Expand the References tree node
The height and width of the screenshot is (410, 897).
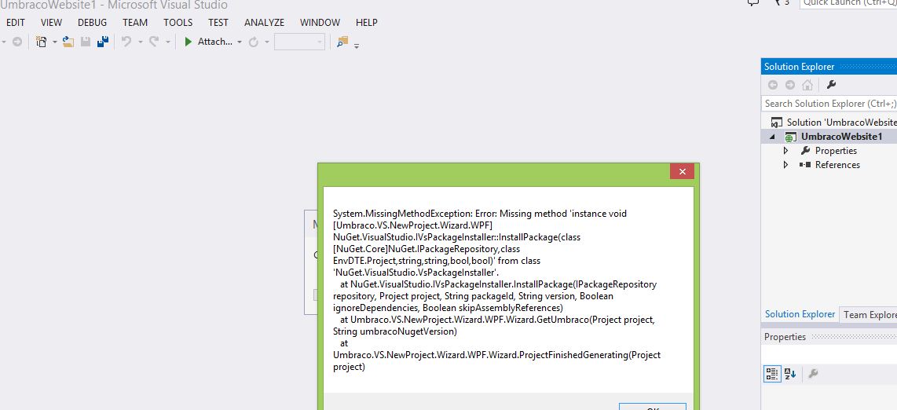786,165
